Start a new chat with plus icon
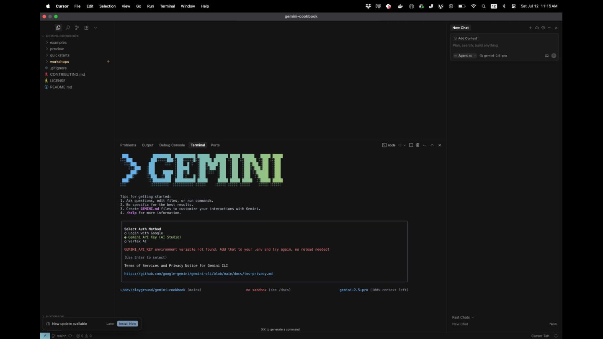603x339 pixels. click(x=530, y=28)
